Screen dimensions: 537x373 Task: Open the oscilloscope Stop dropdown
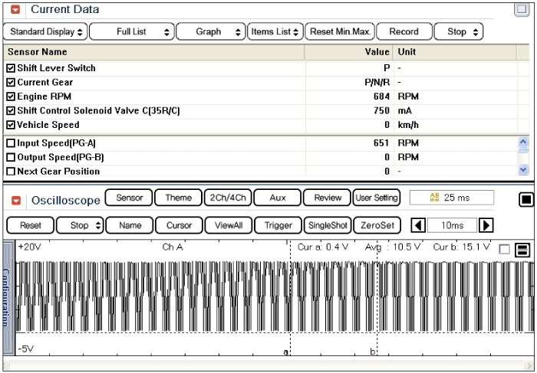tap(80, 226)
